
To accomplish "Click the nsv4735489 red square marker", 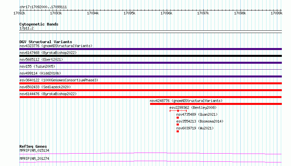I will click(178, 118).
